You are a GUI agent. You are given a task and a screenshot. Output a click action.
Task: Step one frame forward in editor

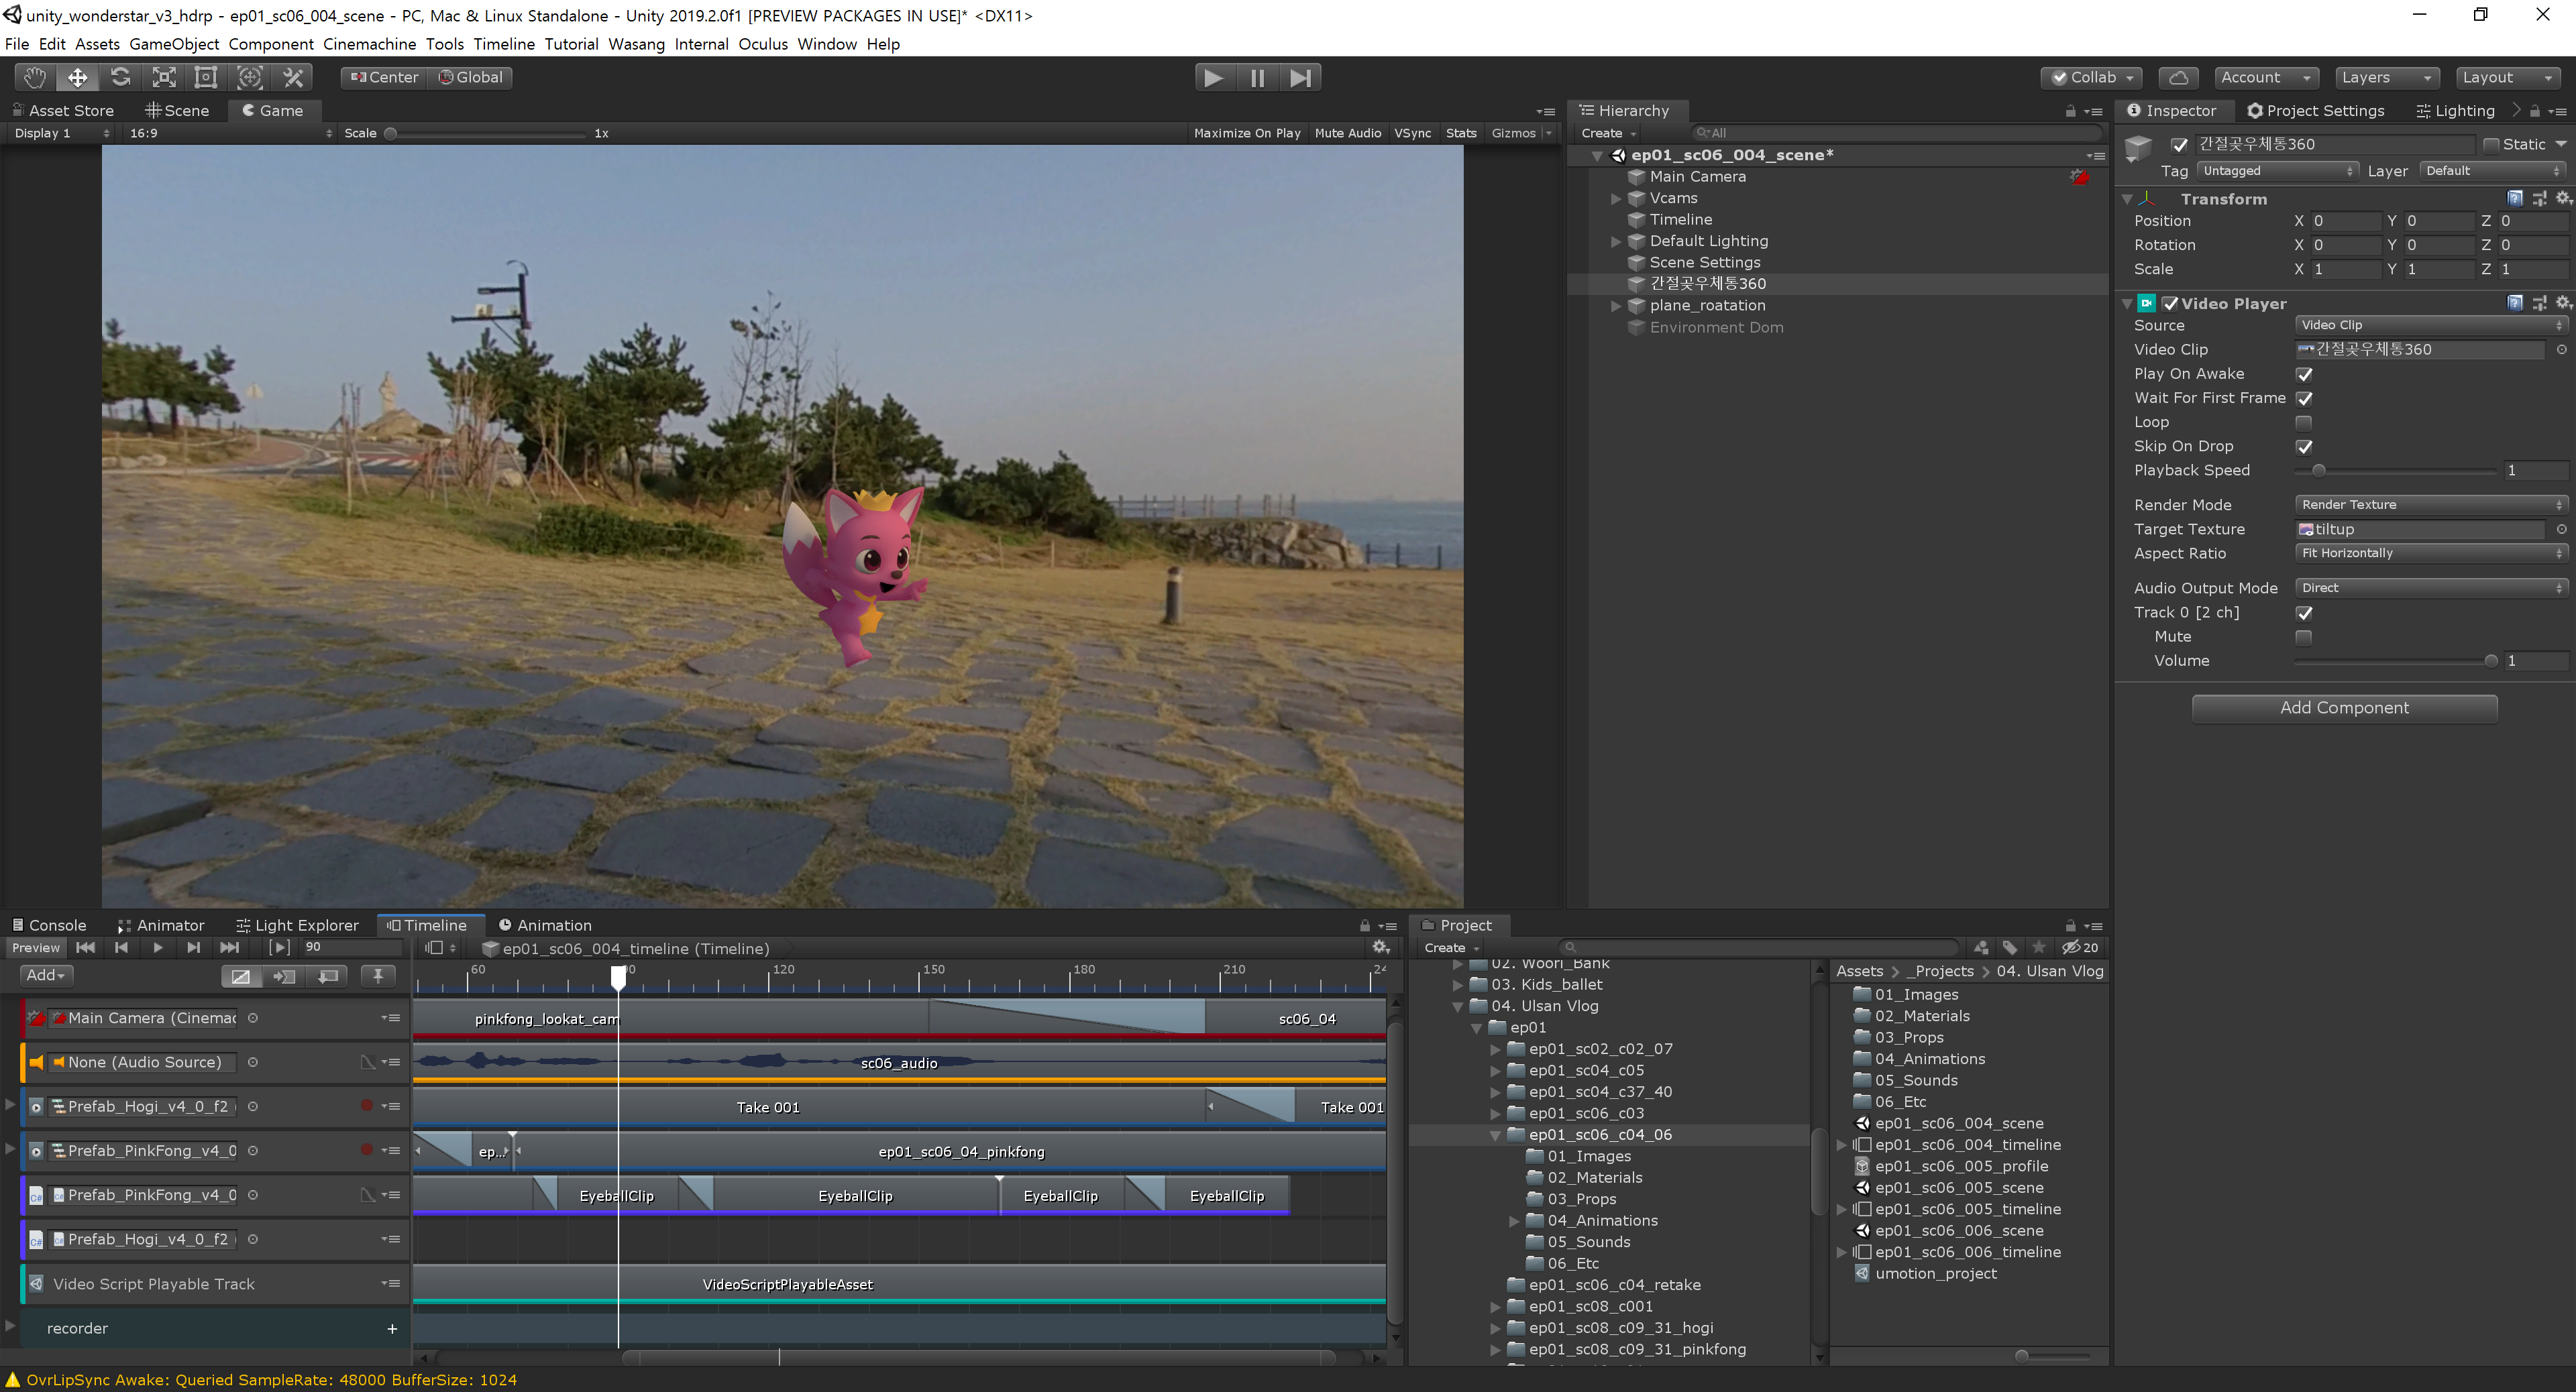pos(1300,77)
